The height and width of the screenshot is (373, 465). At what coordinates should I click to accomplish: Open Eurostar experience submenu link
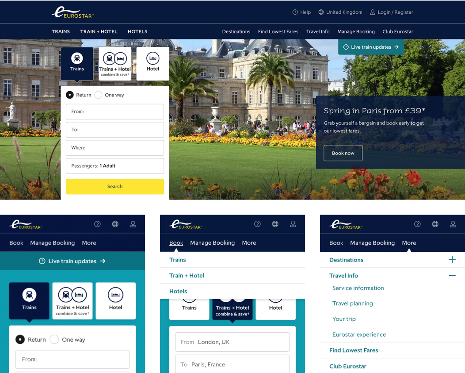(x=359, y=335)
